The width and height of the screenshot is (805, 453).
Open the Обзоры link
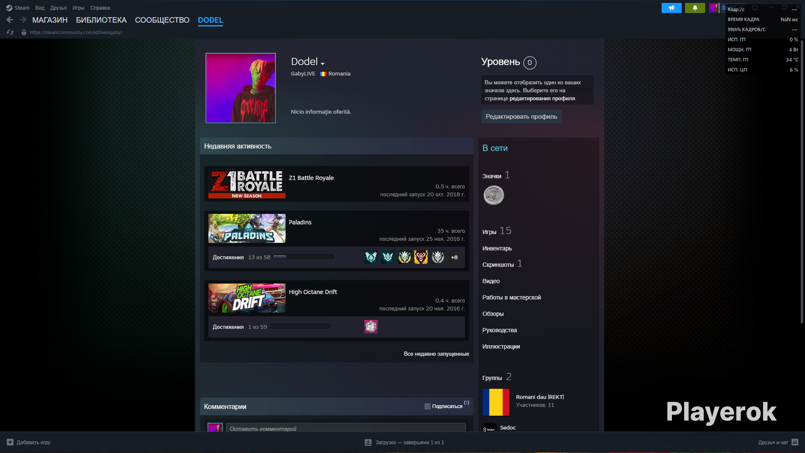coord(493,314)
